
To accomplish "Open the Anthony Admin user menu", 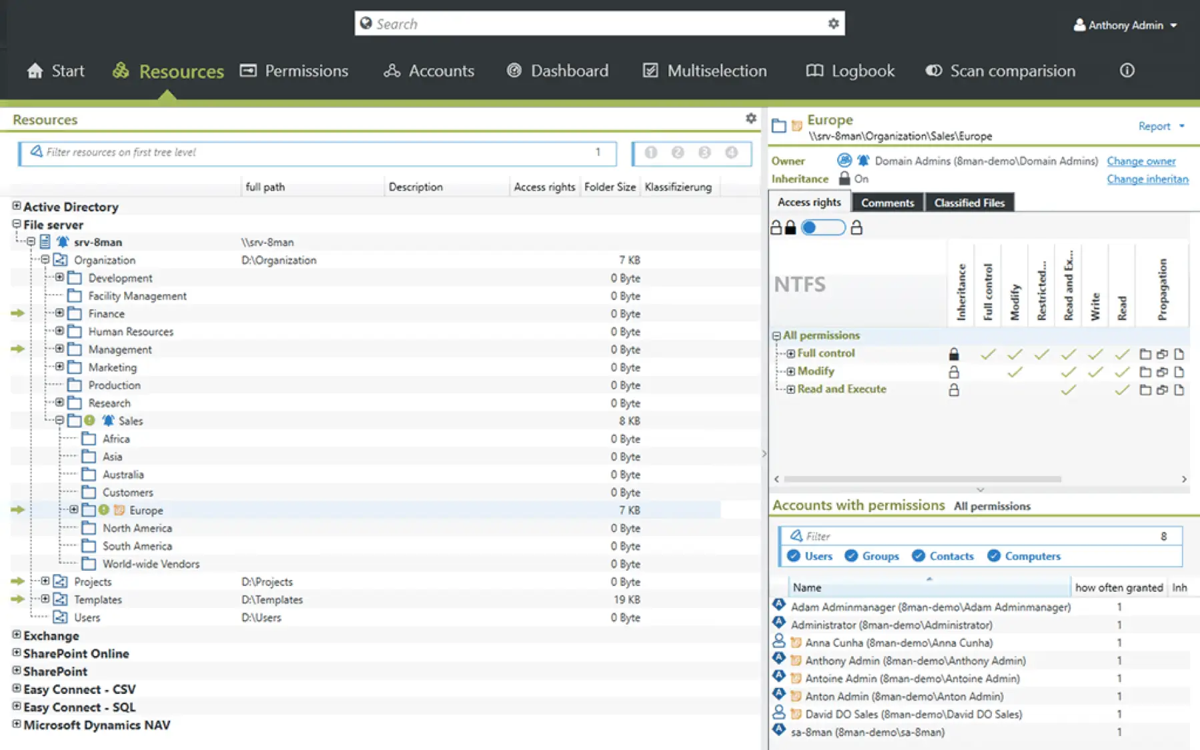I will pyautogui.click(x=1126, y=25).
